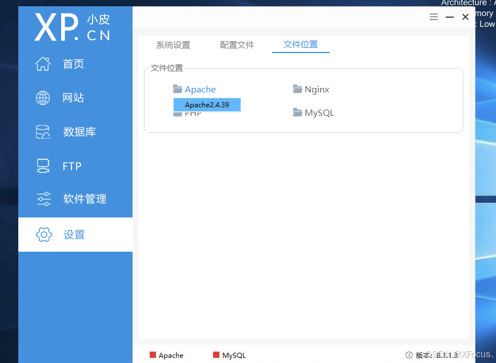
Task: Click the settings gear icon
Action: pyautogui.click(x=43, y=235)
